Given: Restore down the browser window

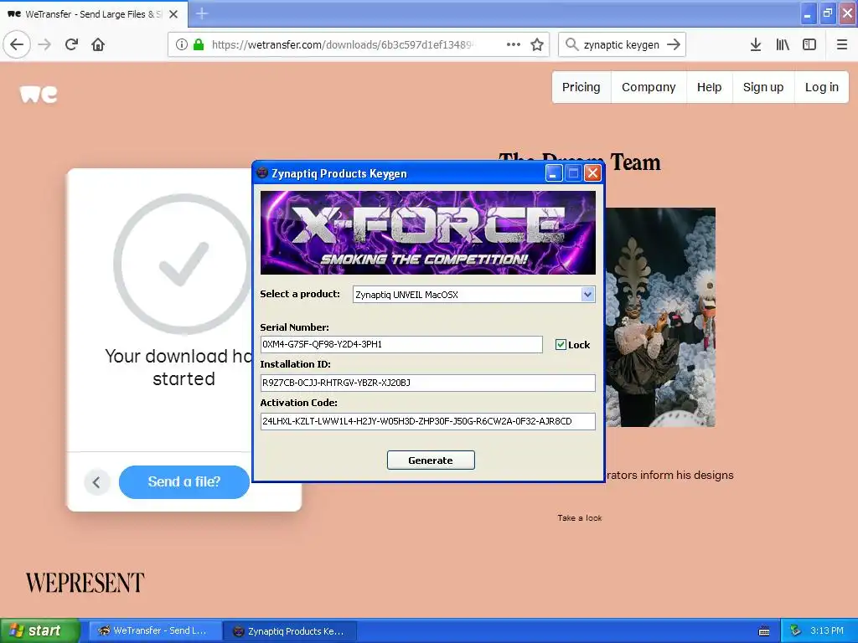Looking at the screenshot, I should point(827,13).
